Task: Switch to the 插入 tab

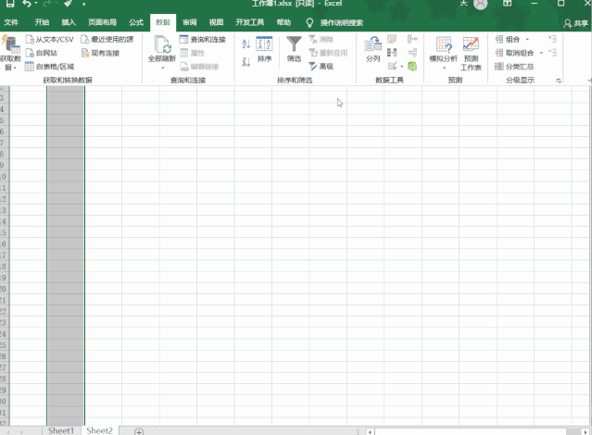Action: point(69,22)
